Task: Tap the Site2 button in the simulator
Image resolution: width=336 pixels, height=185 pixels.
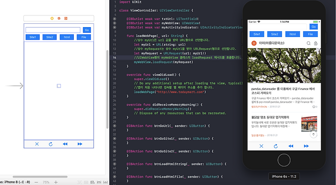Action: click(x=275, y=34)
